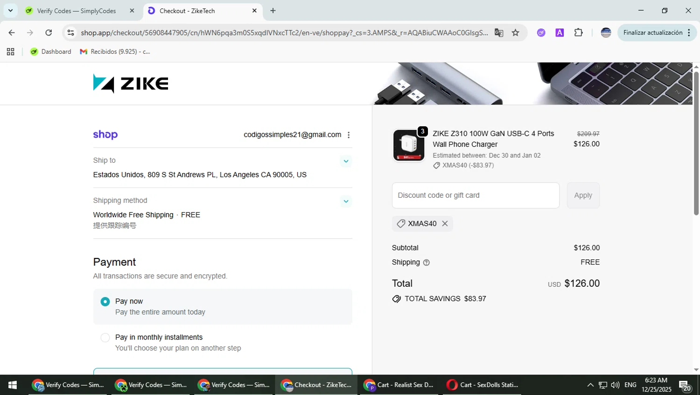The height and width of the screenshot is (395, 700).
Task: Open the Recibidos Gmail bookmark
Action: click(115, 52)
